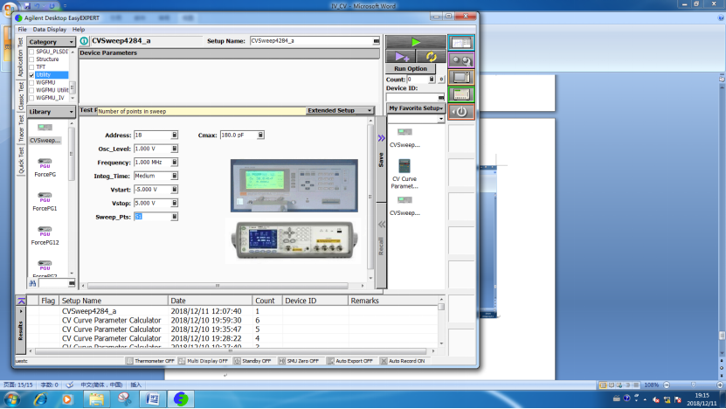The height and width of the screenshot is (409, 726).
Task: Open keypad for the Frequency field
Action: coord(174,163)
